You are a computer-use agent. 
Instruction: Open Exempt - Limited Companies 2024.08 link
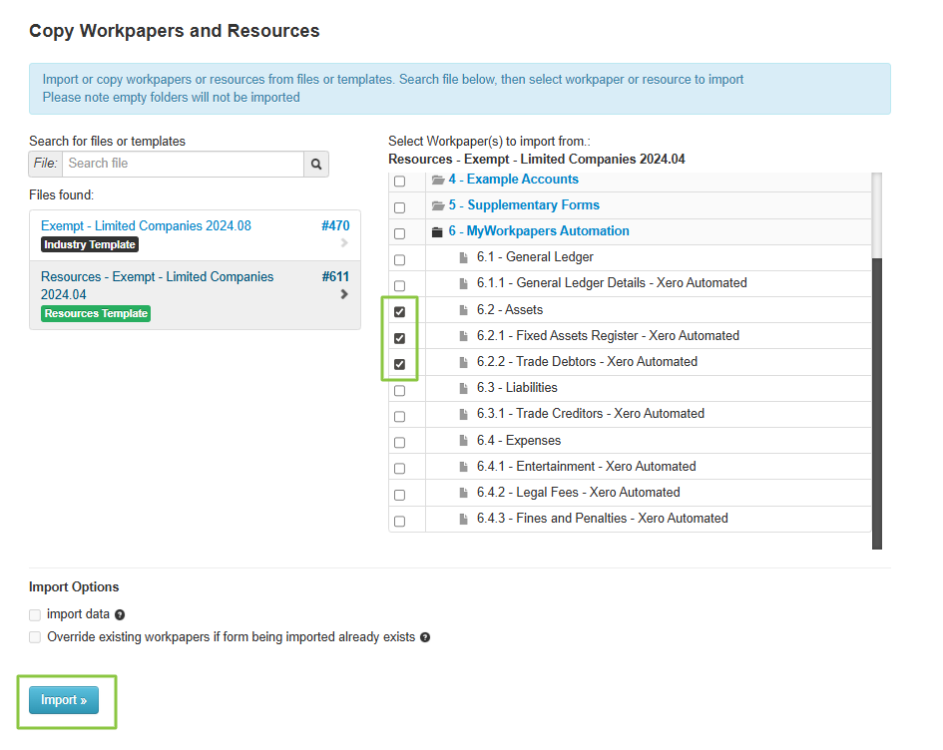146,226
